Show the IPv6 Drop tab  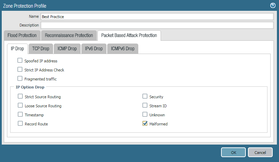[94, 49]
